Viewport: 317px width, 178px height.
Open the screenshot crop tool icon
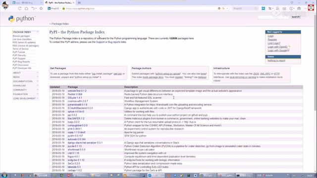pyautogui.click(x=269, y=8)
